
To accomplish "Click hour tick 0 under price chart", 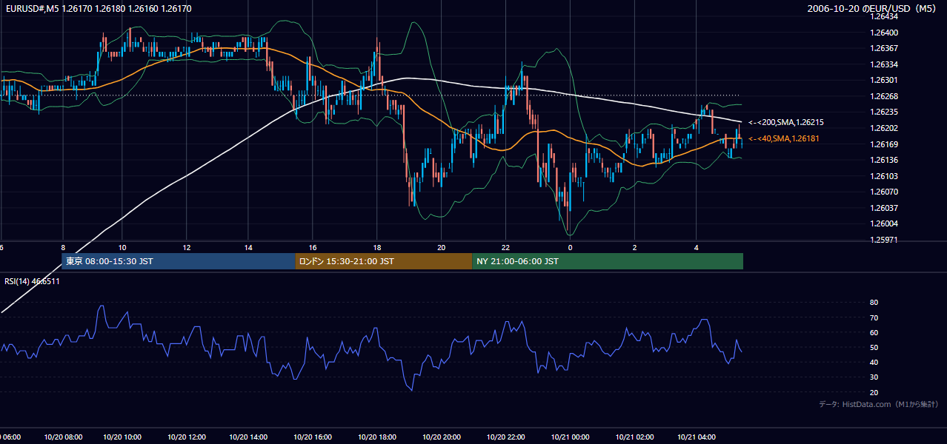I will (x=570, y=248).
